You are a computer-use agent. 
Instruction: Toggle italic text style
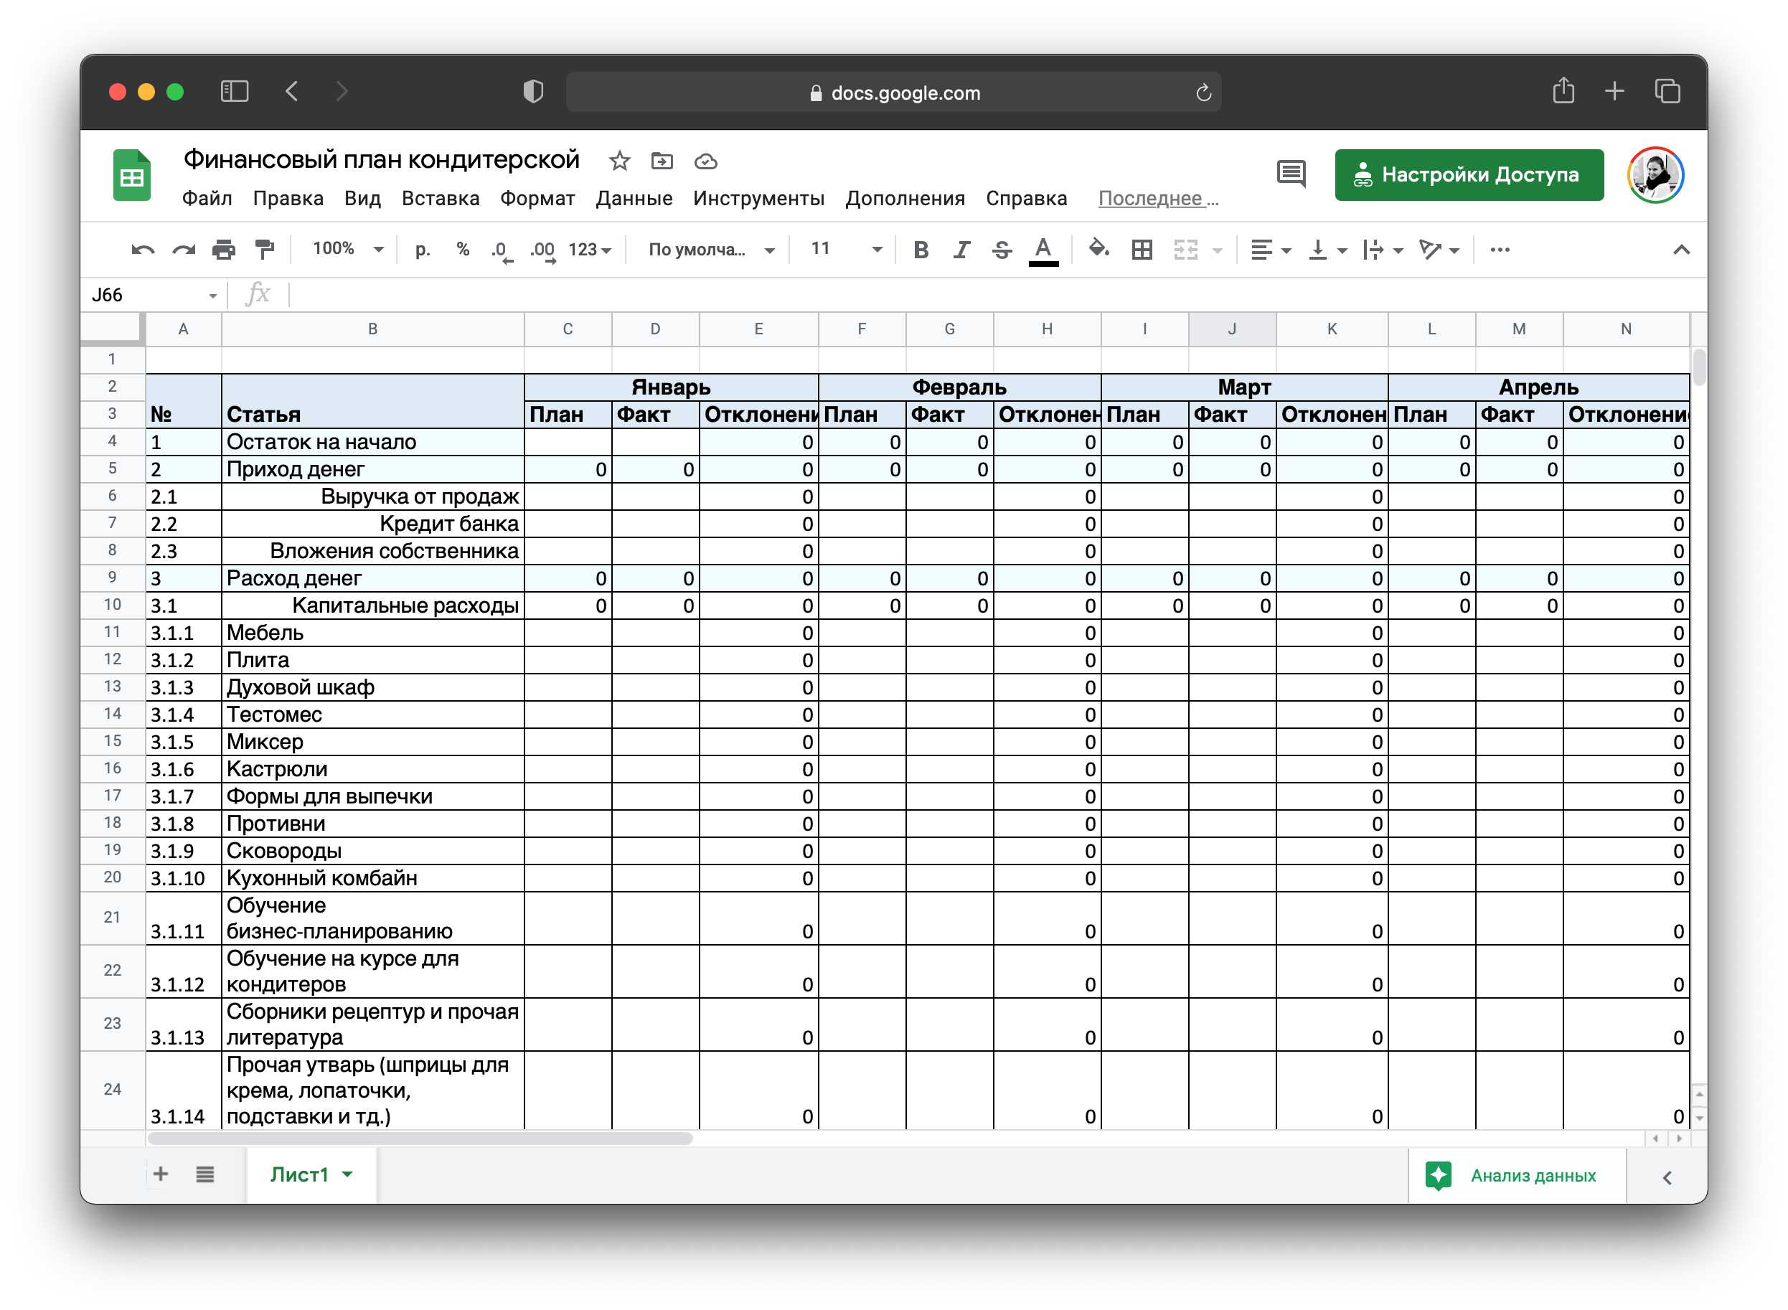[961, 250]
